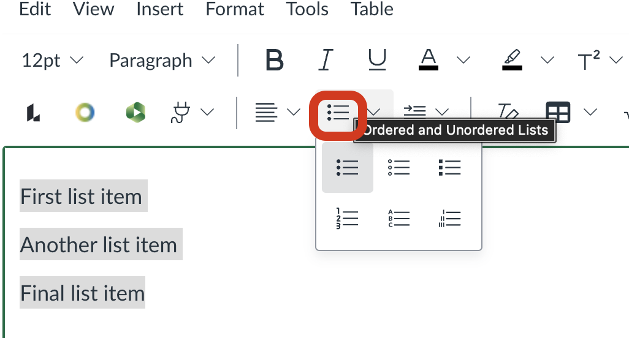This screenshot has height=338, width=629.
Task: Expand the text alignment options arrow
Action: coord(294,112)
